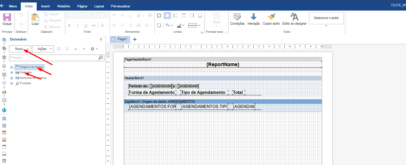This screenshot has width=406, height=165.
Task: Expand the Variáveis de sistema node
Action: tap(12, 78)
